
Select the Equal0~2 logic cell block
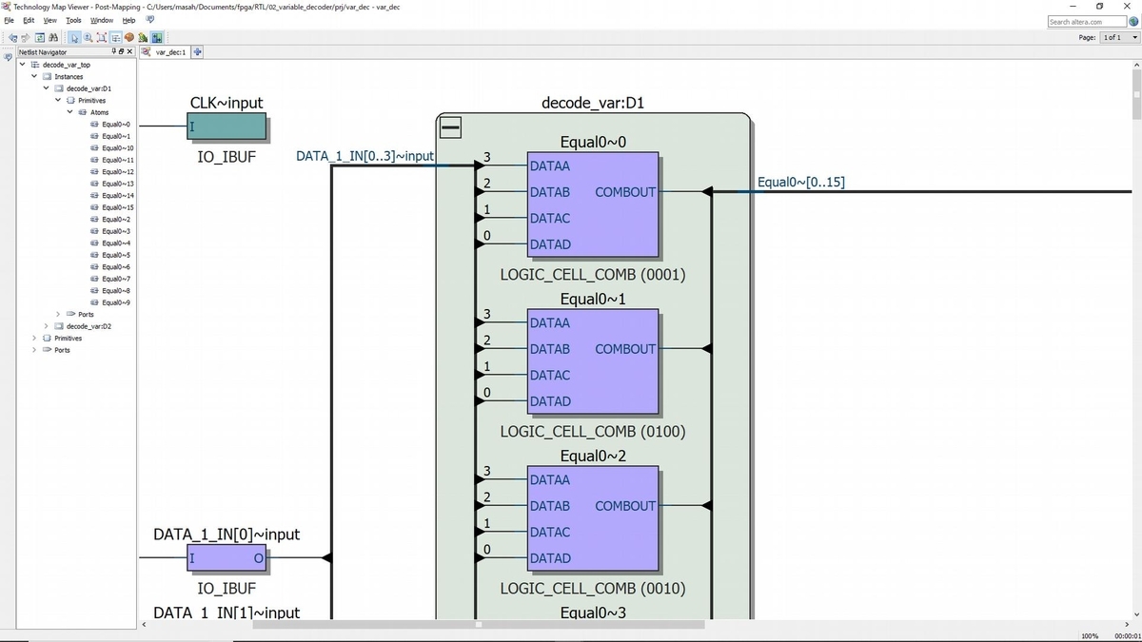[593, 518]
